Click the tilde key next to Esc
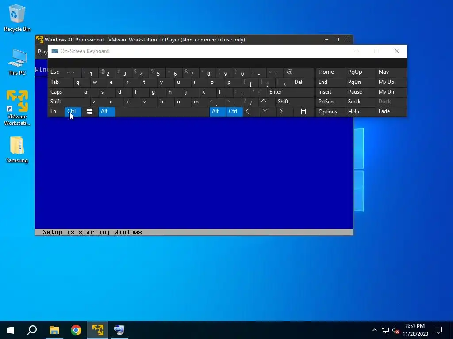 tap(73, 72)
